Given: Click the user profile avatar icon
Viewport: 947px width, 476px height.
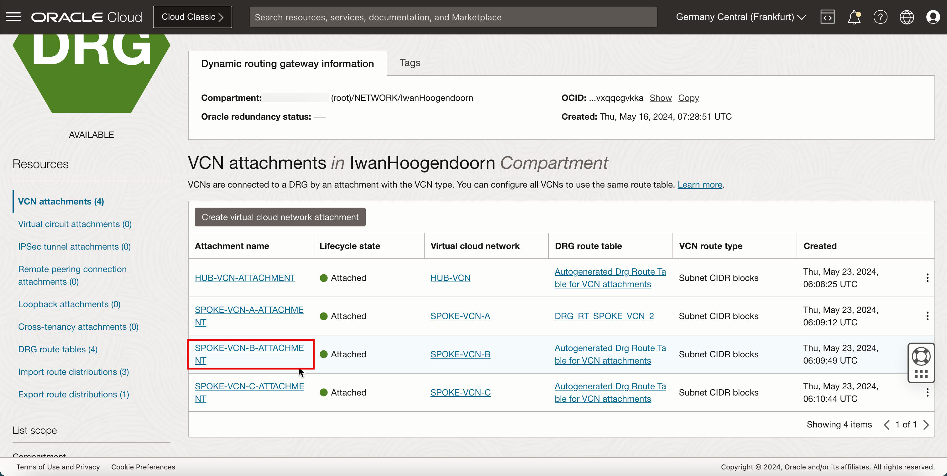Looking at the screenshot, I should coord(933,17).
